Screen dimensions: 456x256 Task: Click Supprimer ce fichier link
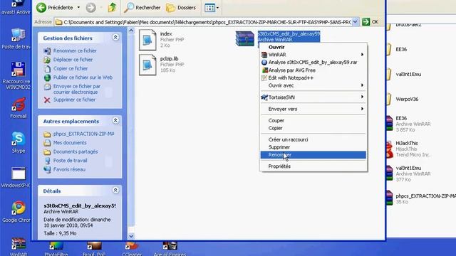click(x=74, y=100)
